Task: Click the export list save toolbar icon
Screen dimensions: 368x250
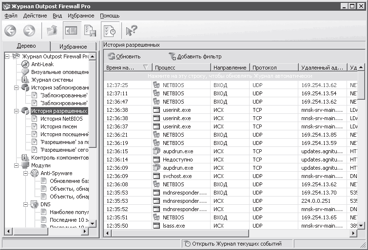Action: [90, 31]
